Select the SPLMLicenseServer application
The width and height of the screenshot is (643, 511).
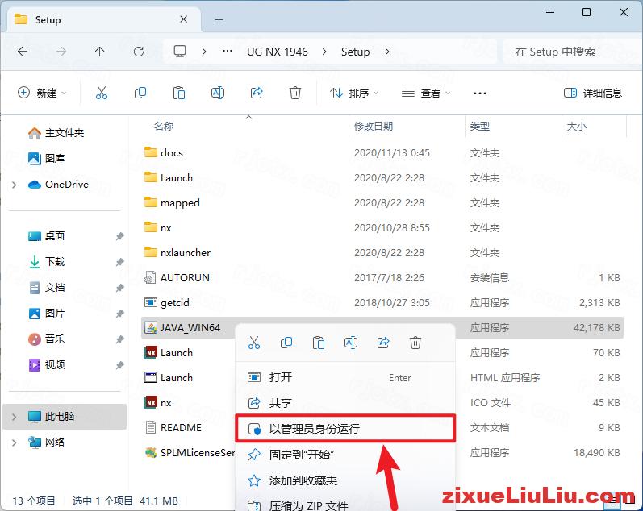point(151,452)
